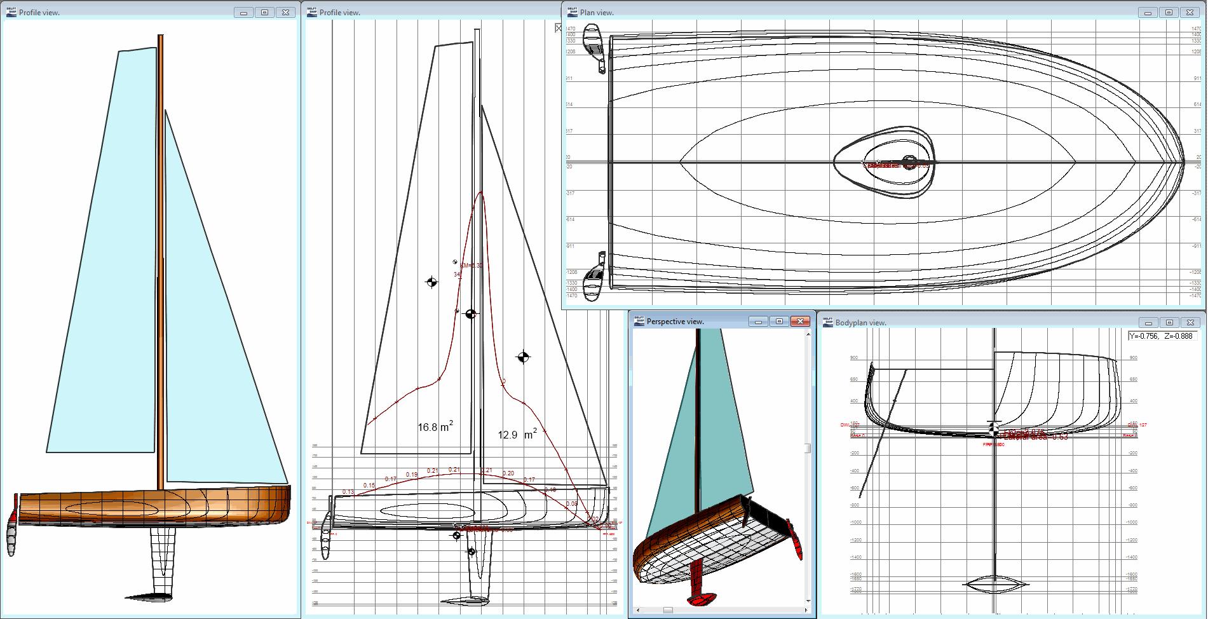Viewport: 1208px width, 619px height.
Task: Minimize the Bodyplan view window
Action: (x=1148, y=322)
